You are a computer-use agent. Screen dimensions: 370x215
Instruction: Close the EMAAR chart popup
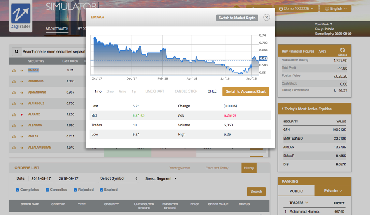(266, 17)
